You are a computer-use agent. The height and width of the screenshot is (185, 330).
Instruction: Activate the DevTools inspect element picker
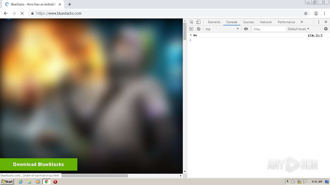[191, 22]
